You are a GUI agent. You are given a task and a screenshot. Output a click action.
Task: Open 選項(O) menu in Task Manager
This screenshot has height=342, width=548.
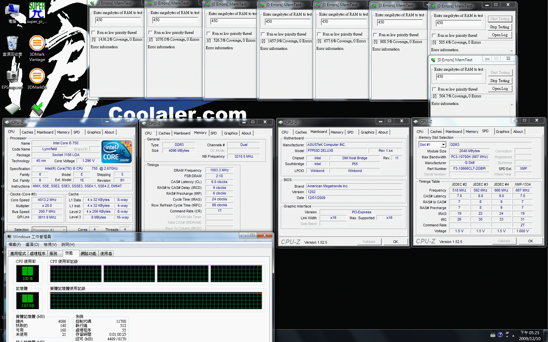point(32,245)
